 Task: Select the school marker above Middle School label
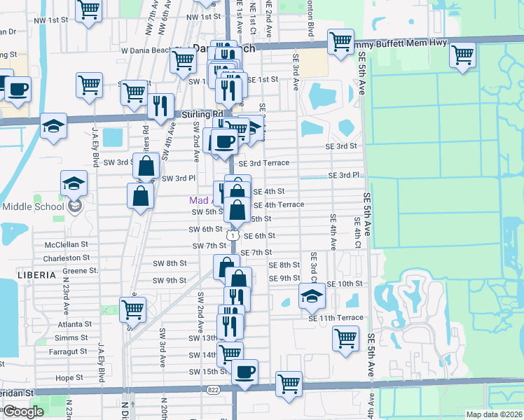[74, 183]
